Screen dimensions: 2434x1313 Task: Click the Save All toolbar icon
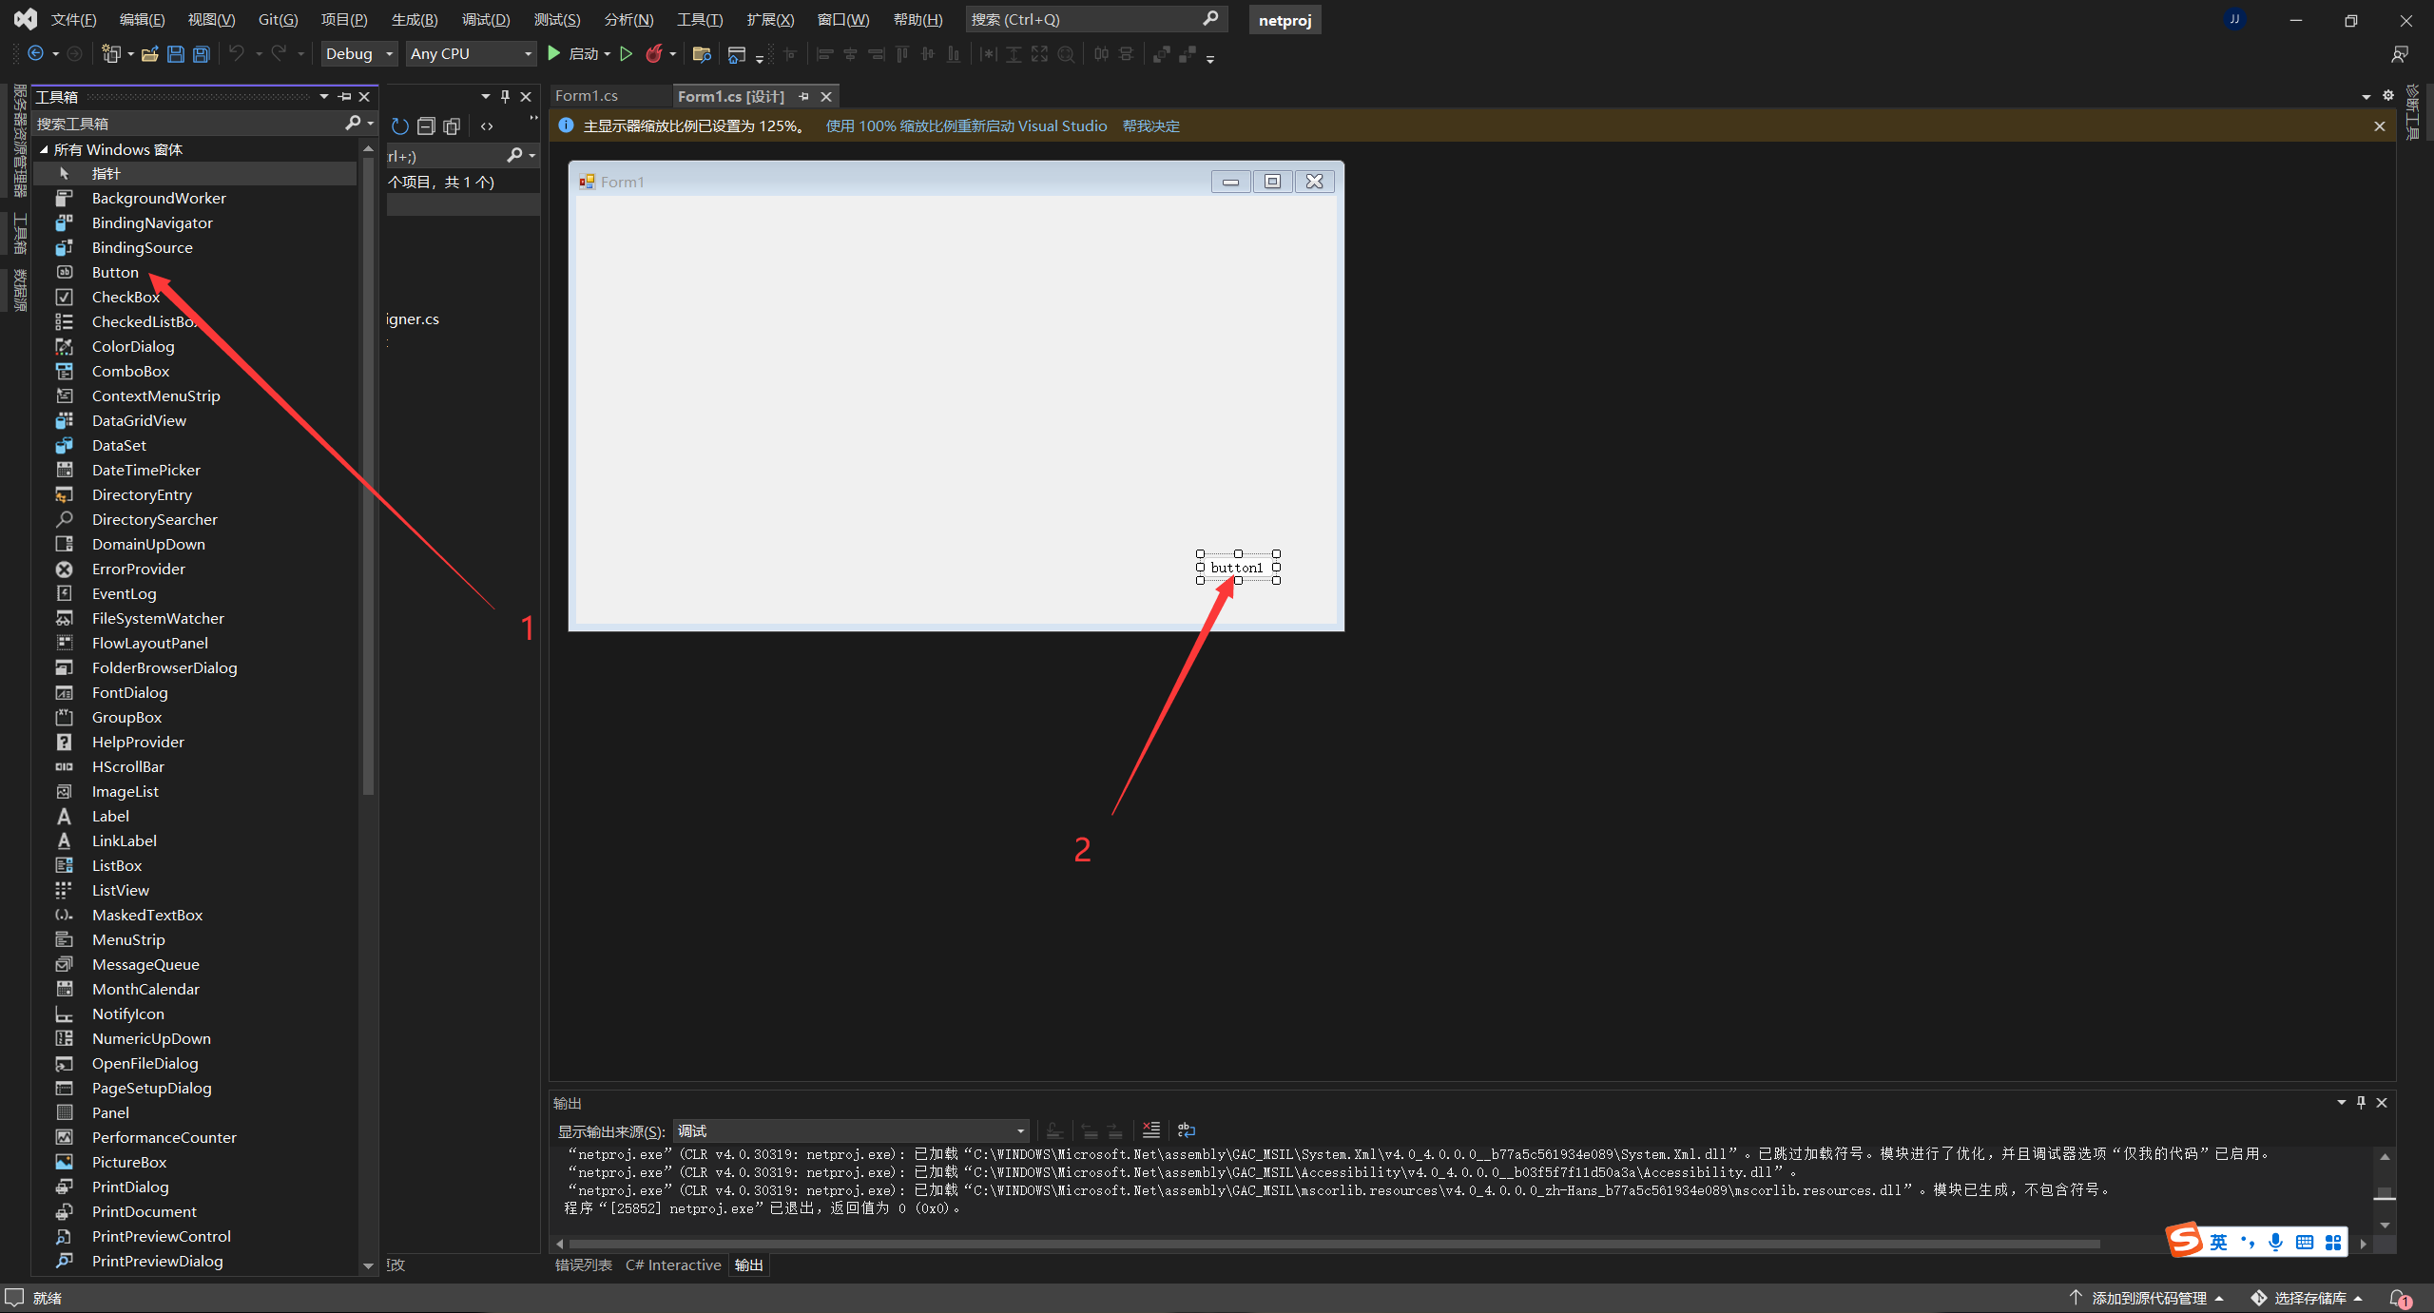coord(201,54)
